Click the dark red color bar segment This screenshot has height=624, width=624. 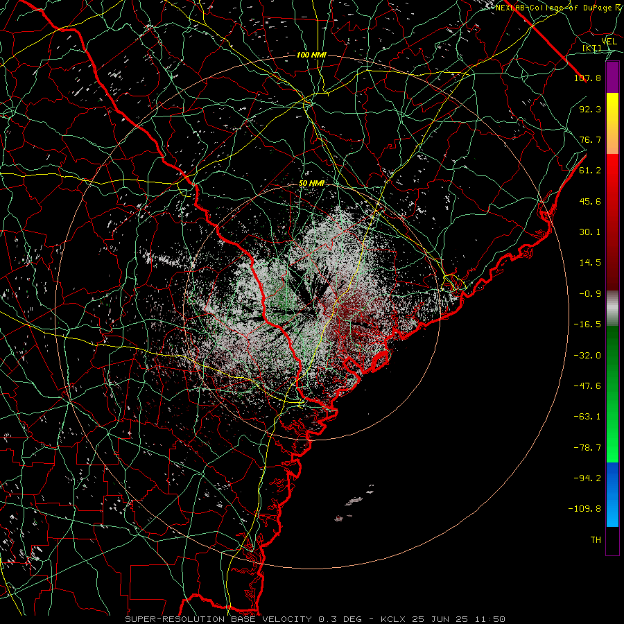612,222
